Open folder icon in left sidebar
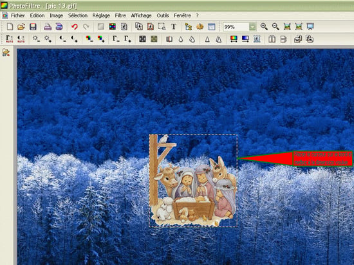Viewport: 354px width, 265px height. point(6,52)
